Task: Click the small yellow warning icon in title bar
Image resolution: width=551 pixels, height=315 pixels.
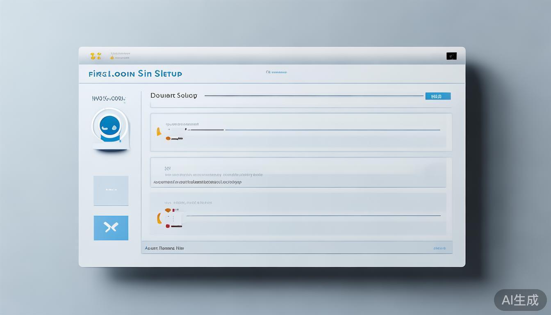Action: (112, 57)
